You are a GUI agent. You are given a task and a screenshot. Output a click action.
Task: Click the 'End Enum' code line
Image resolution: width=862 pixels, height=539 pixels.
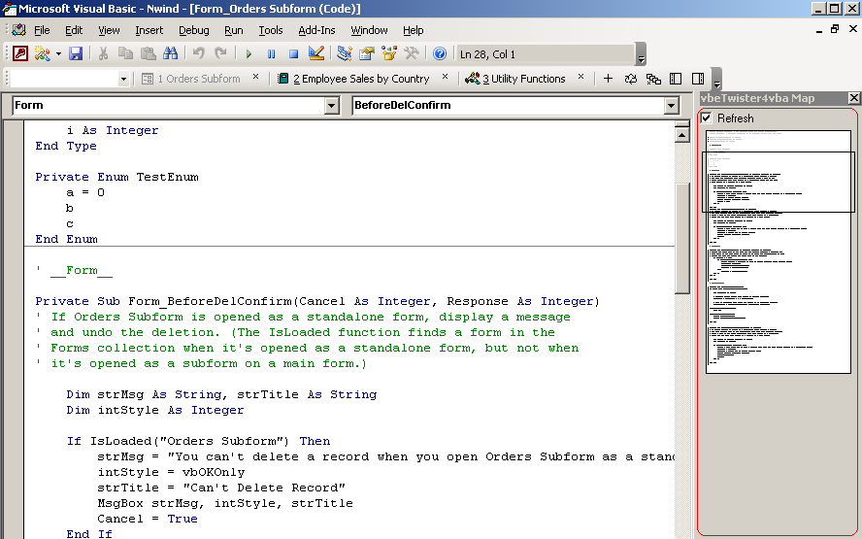67,239
